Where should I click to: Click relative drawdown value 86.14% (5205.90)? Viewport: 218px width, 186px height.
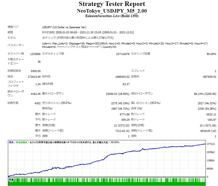tap(205, 94)
